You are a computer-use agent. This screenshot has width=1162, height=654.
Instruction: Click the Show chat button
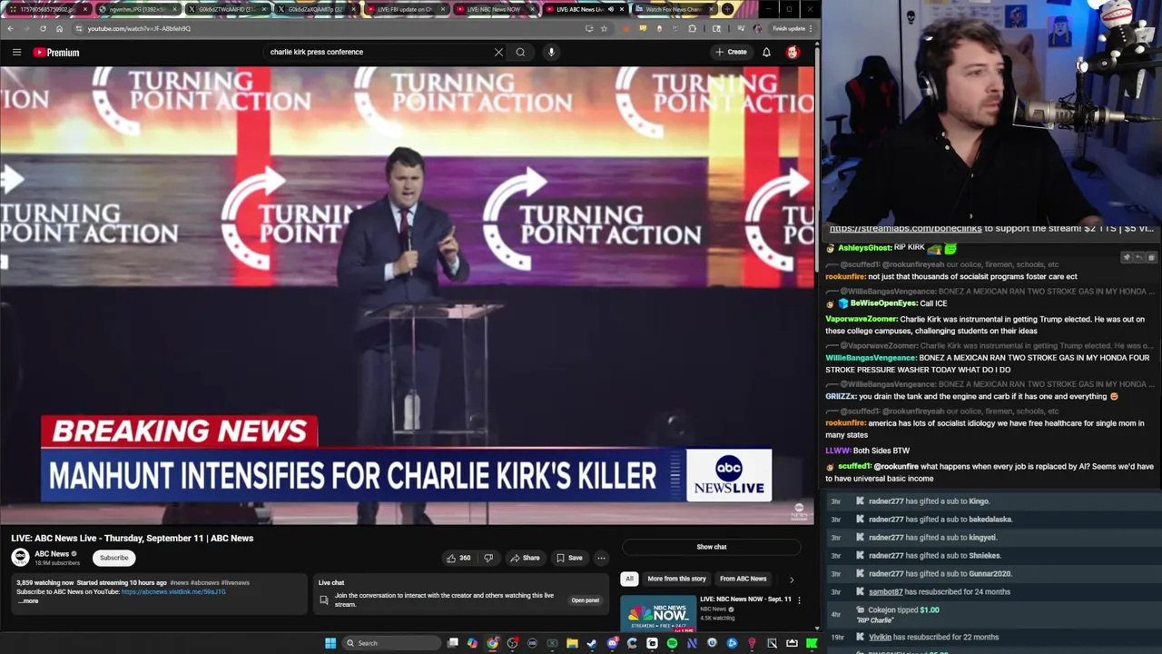pyautogui.click(x=712, y=547)
